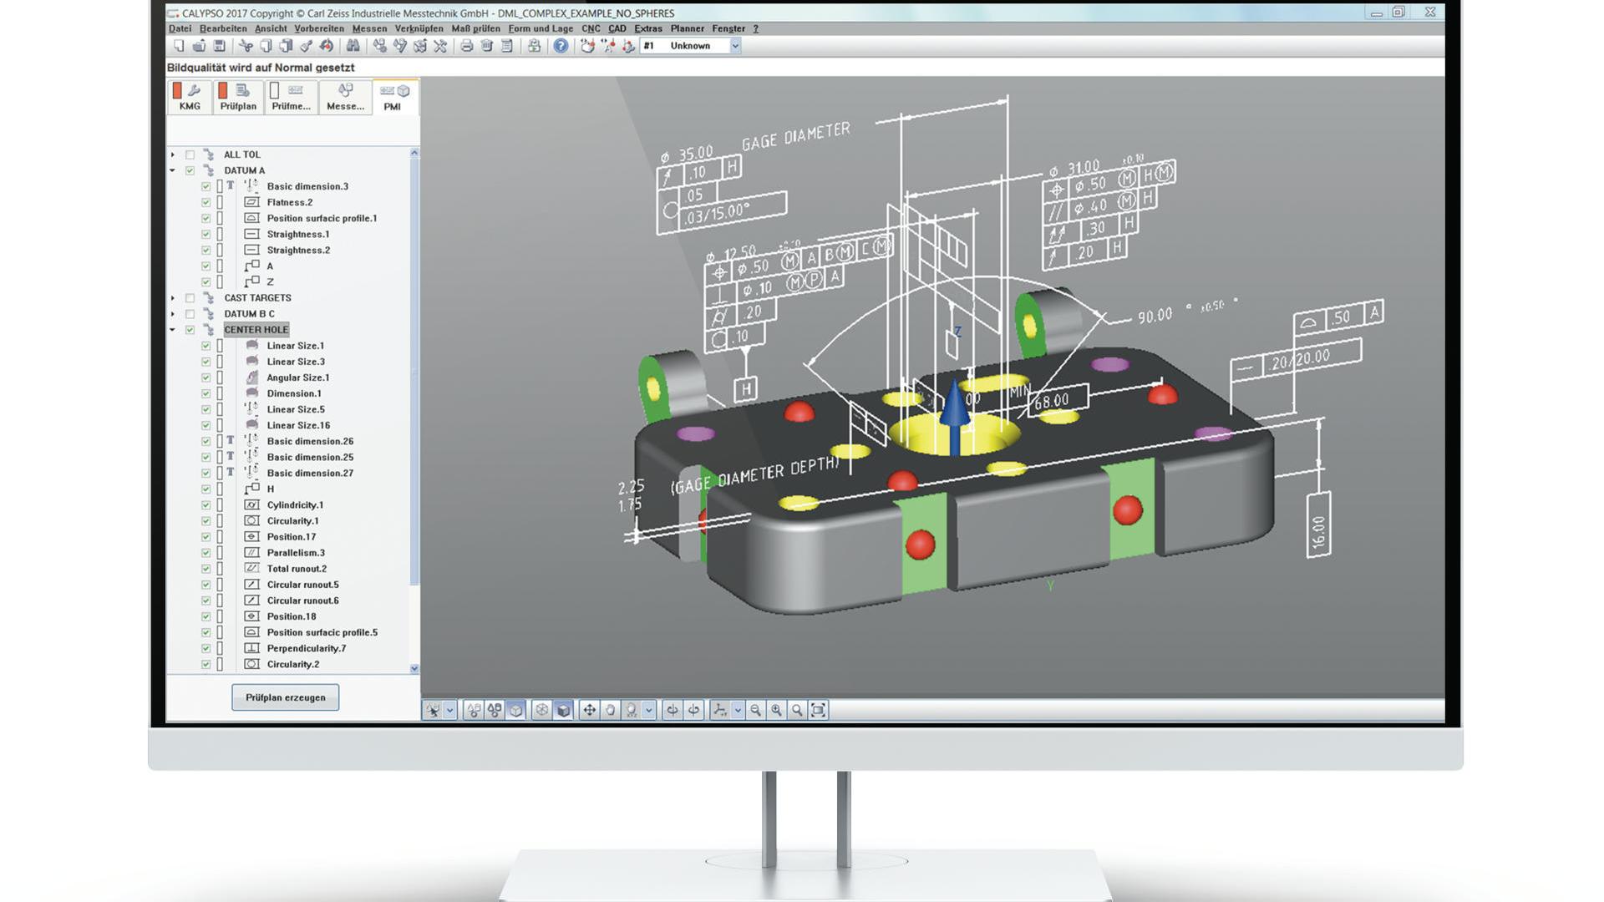The width and height of the screenshot is (1604, 902).
Task: Select the hand grab view tool
Action: click(x=610, y=710)
